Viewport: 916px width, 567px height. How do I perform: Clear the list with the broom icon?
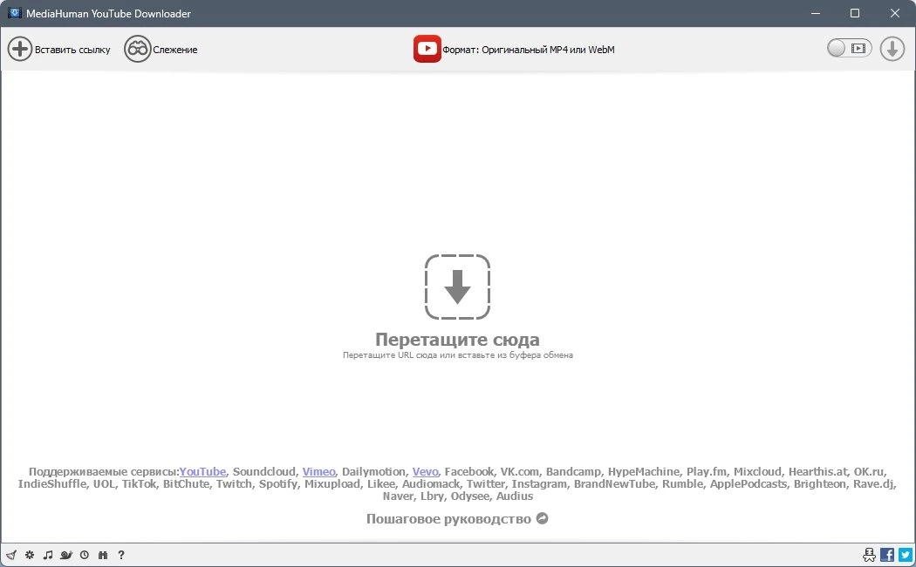click(x=11, y=555)
